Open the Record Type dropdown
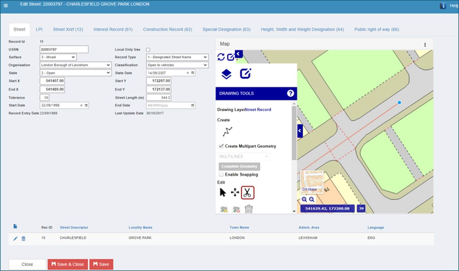The image size is (459, 271). (x=177, y=57)
